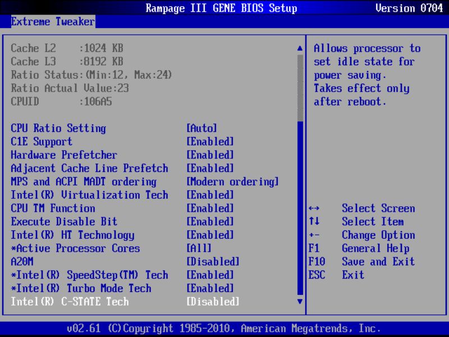Select Intel(R) HT Technology item

coord(72,235)
